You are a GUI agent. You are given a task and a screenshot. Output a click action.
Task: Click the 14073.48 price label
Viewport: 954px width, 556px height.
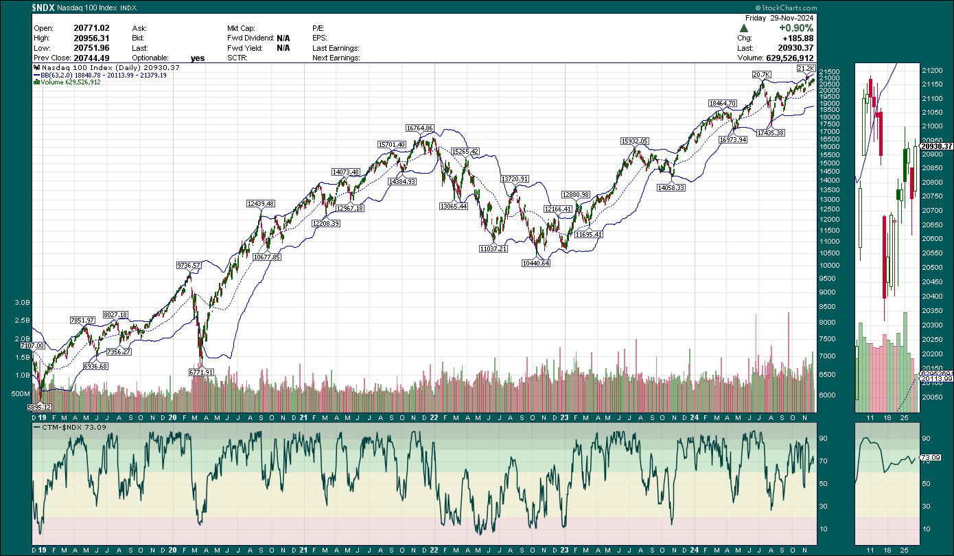[346, 172]
